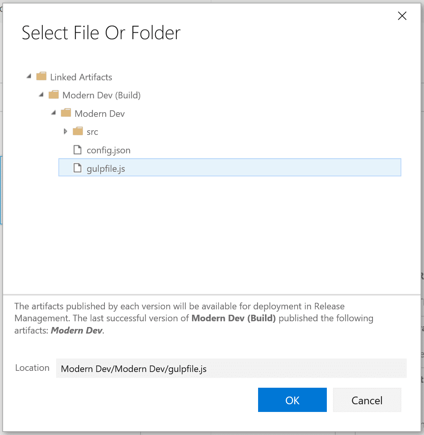The image size is (424, 435).
Task: Click the Modern Dev (Build) folder icon
Action: (53, 94)
